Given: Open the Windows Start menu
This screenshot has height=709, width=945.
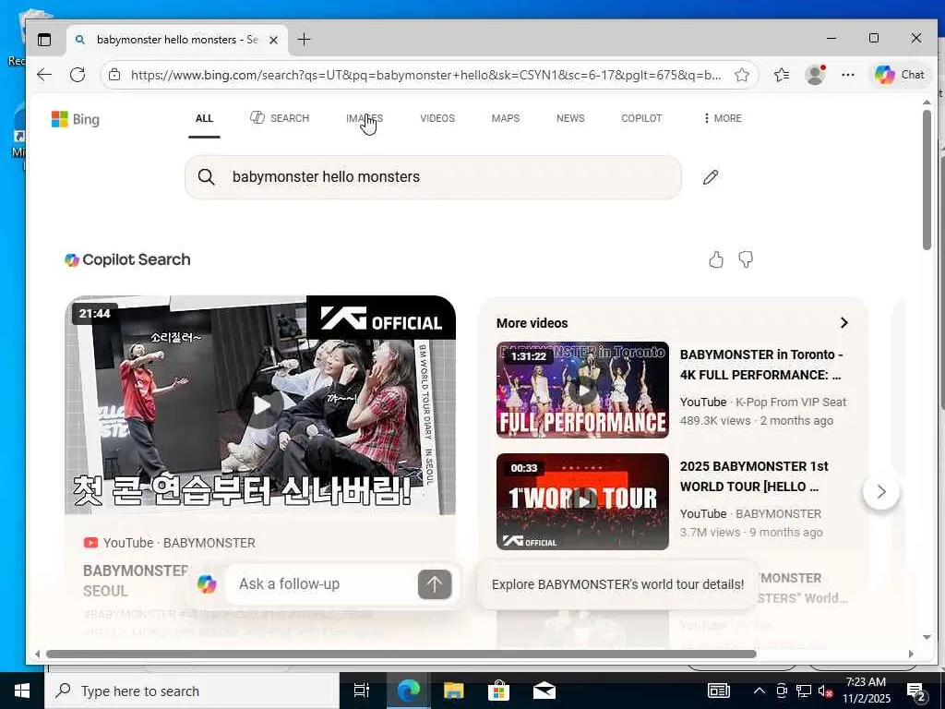Looking at the screenshot, I should [22, 691].
